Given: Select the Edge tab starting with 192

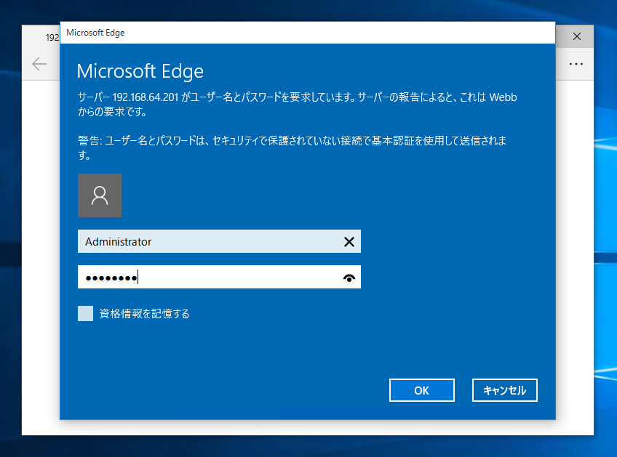Looking at the screenshot, I should [x=52, y=37].
